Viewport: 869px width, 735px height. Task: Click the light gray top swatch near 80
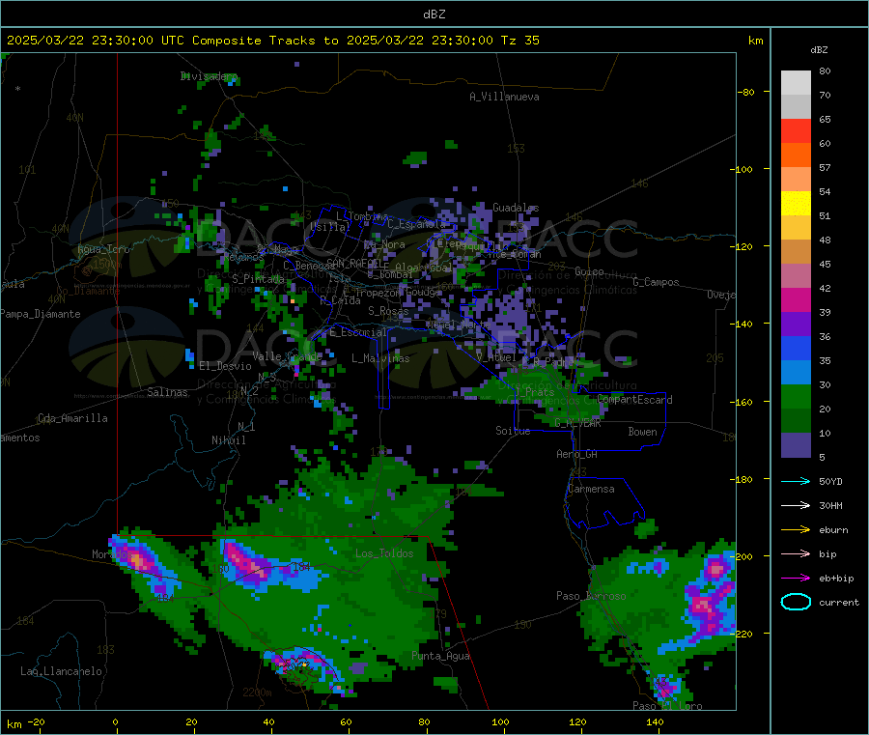point(796,83)
